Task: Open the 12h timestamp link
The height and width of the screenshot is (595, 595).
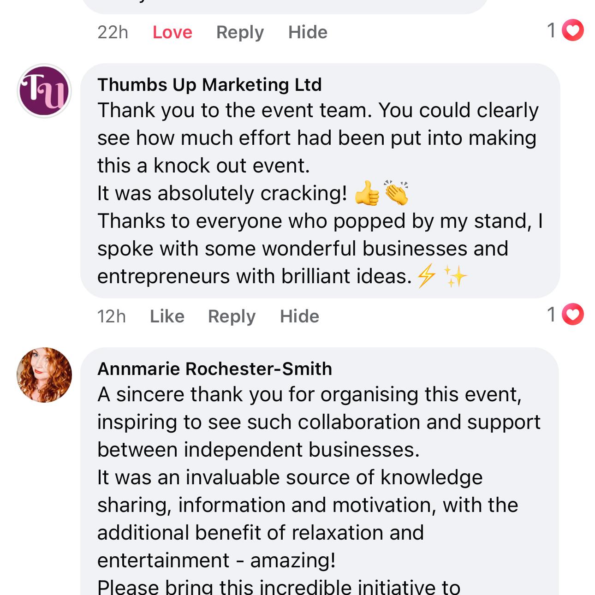Action: (x=111, y=316)
